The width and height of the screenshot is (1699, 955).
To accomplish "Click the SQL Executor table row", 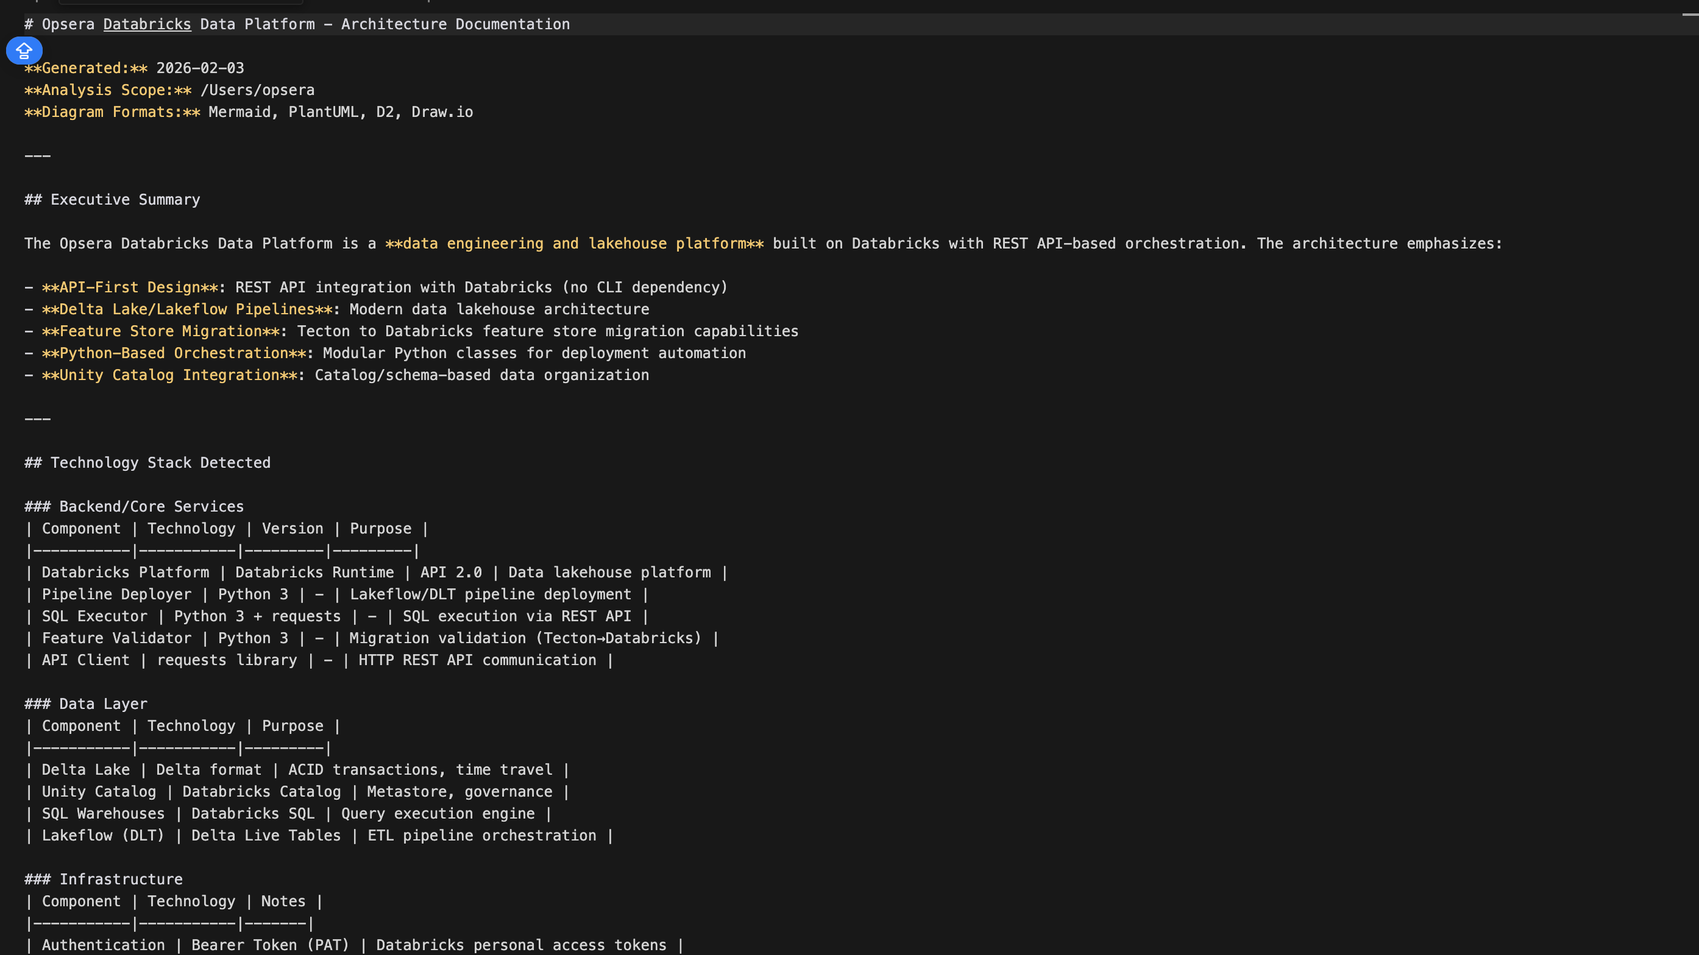I will click(x=336, y=616).
